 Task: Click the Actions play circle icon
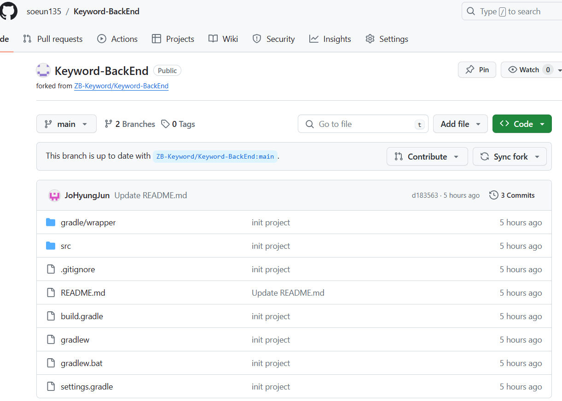coord(102,39)
